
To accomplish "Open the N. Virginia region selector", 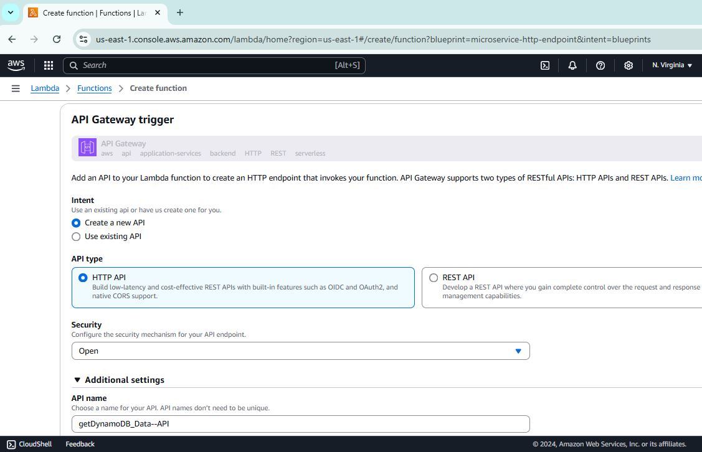I will tap(672, 65).
